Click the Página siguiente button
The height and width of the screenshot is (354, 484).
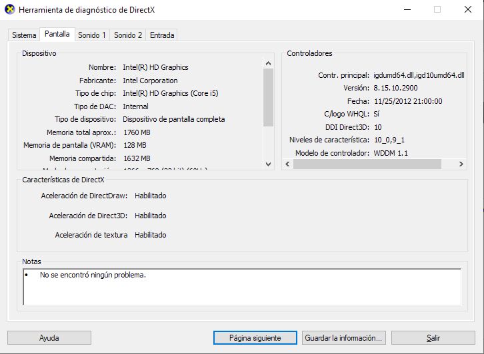[x=255, y=337]
